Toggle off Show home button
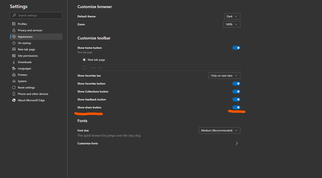Screen dimensions: 322x178 236,48
